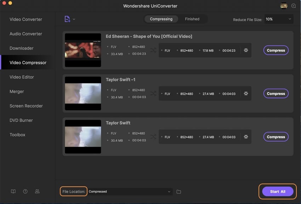Screen dimensions: 301x204
Task: Open the feedback chat icon
Action: point(294,6)
